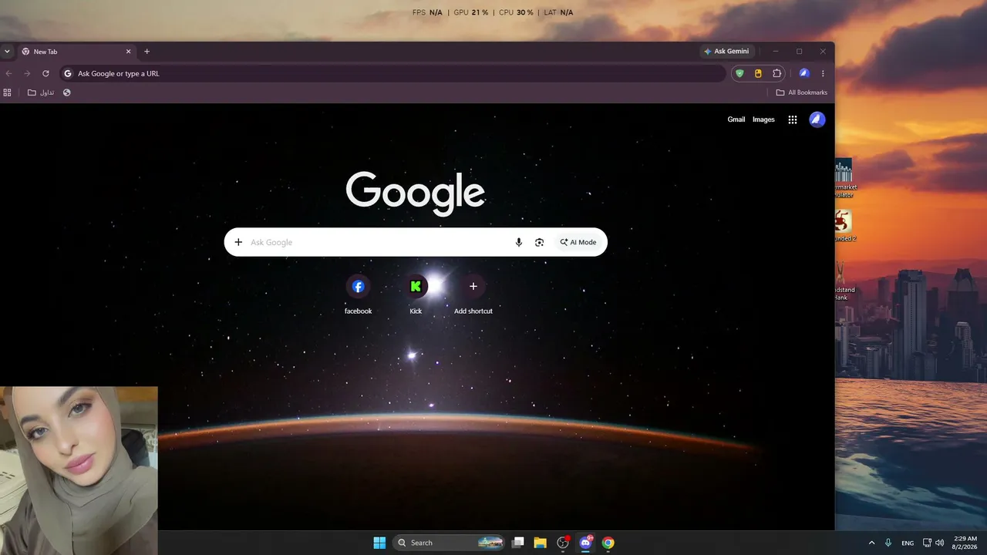Search by image with Google Lens
Image resolution: width=987 pixels, height=555 pixels.
[540, 242]
